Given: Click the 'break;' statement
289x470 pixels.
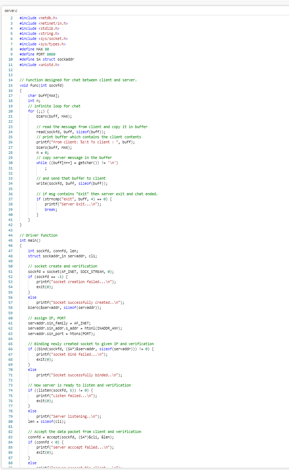Looking at the screenshot, I should [51, 209].
